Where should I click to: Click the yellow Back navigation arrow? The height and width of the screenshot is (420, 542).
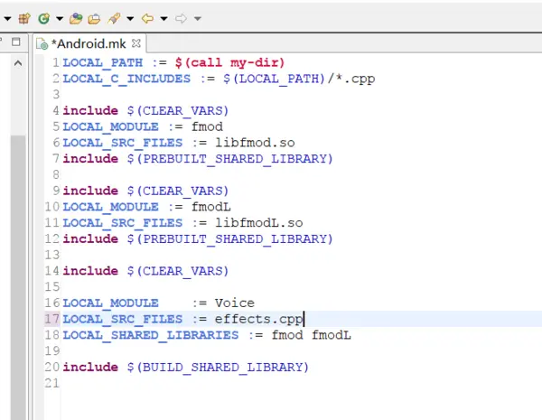pyautogui.click(x=147, y=18)
